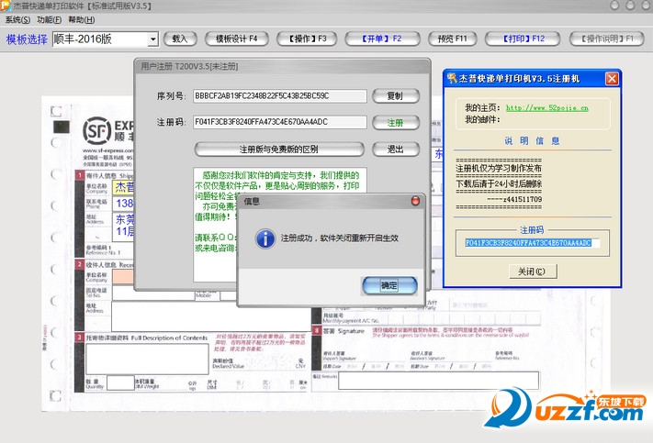Open 【操作说明】F1 help instructions
The width and height of the screenshot is (653, 443).
click(x=607, y=39)
